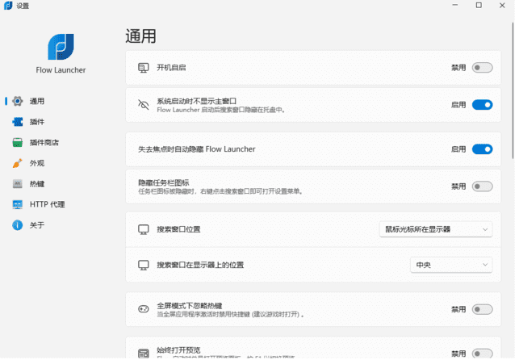Click the HTTP 代理 network icon

pos(17,204)
